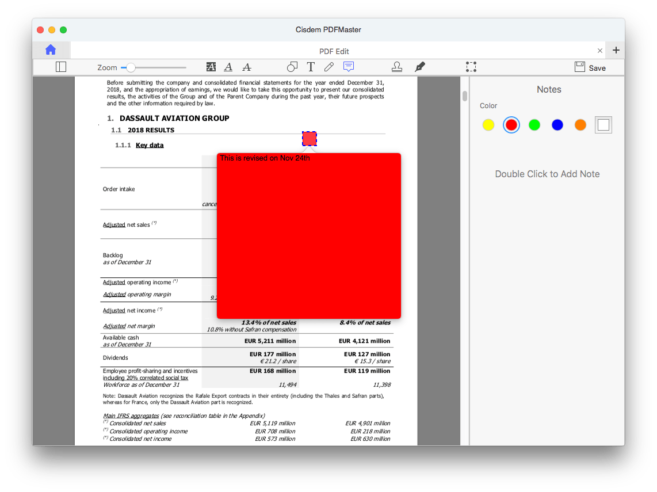Click 'EUR 119 million' value
The image size is (657, 492).
(x=367, y=371)
